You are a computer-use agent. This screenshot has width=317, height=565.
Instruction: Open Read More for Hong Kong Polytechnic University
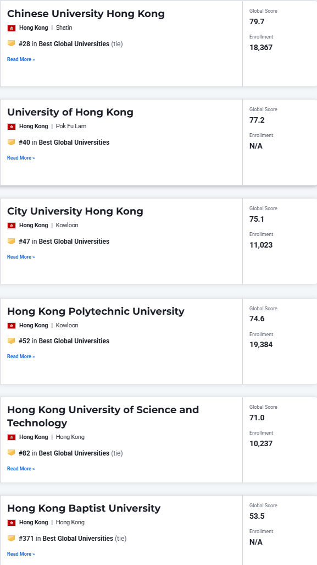pos(21,356)
